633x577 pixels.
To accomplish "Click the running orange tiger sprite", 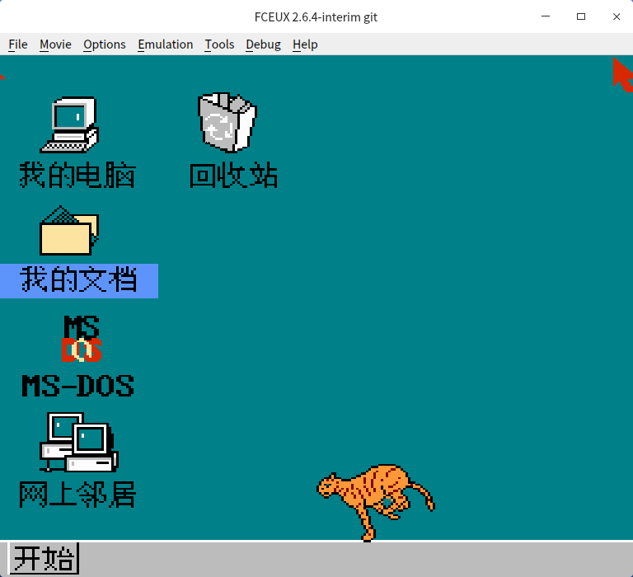I will [376, 502].
